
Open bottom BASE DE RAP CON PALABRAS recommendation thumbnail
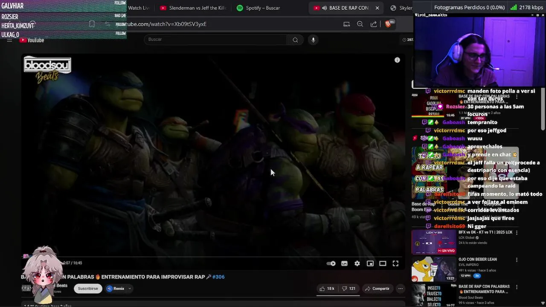pos(434,295)
